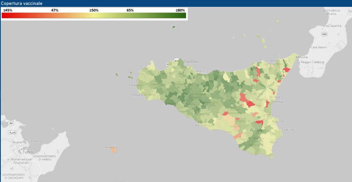The image size is (352, 182).
Task: Select the dark green Ustica island
Action: point(174,27)
